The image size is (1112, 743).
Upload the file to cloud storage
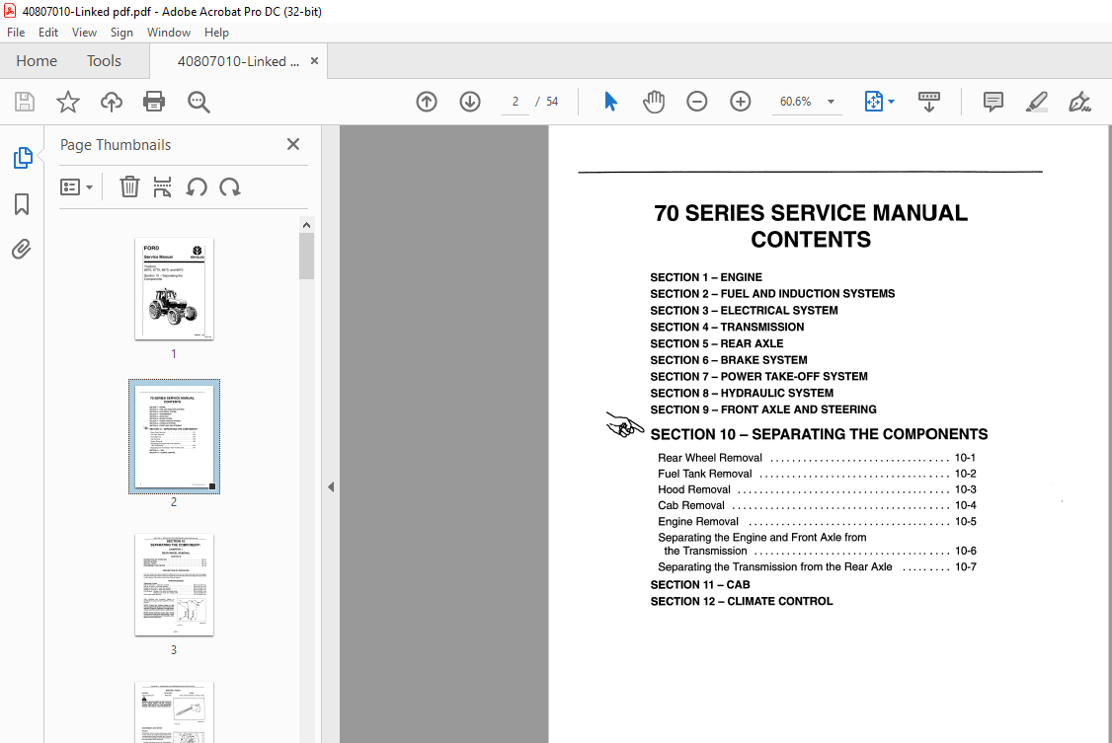112,102
